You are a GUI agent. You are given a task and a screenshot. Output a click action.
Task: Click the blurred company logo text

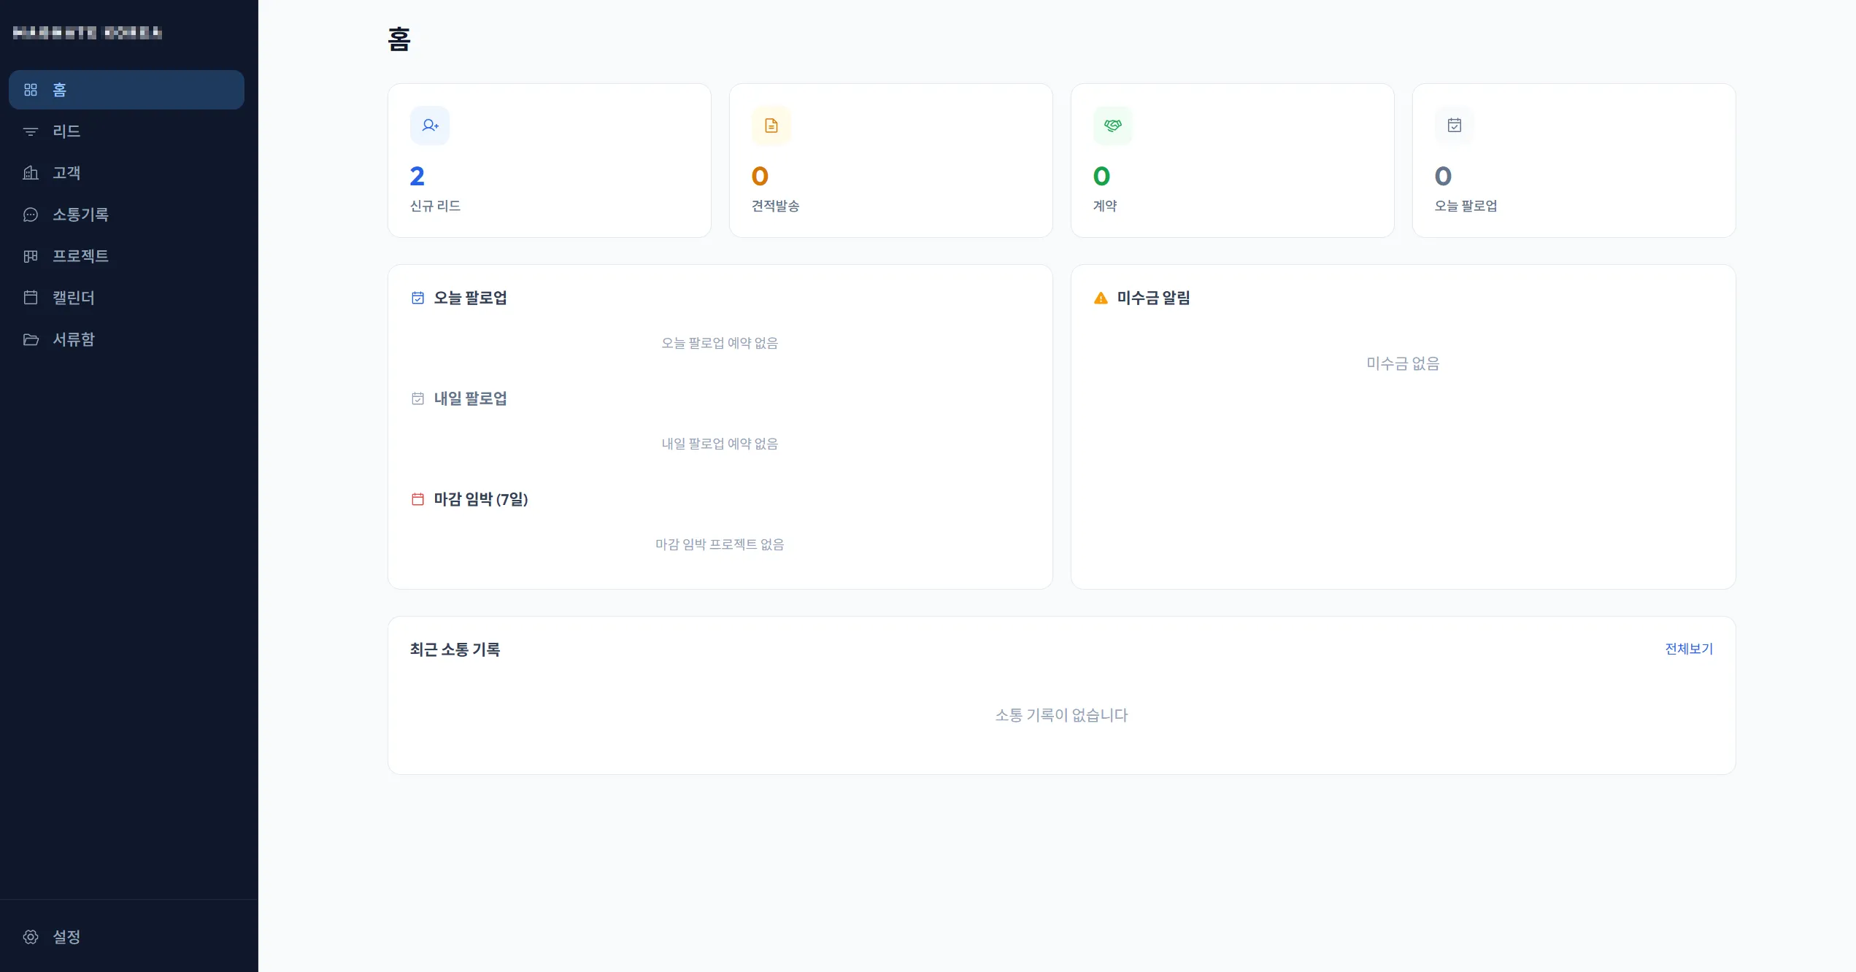click(x=88, y=32)
